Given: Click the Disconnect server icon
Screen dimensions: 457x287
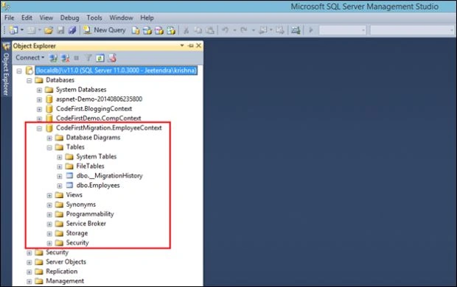Looking at the screenshot, I should point(65,58).
